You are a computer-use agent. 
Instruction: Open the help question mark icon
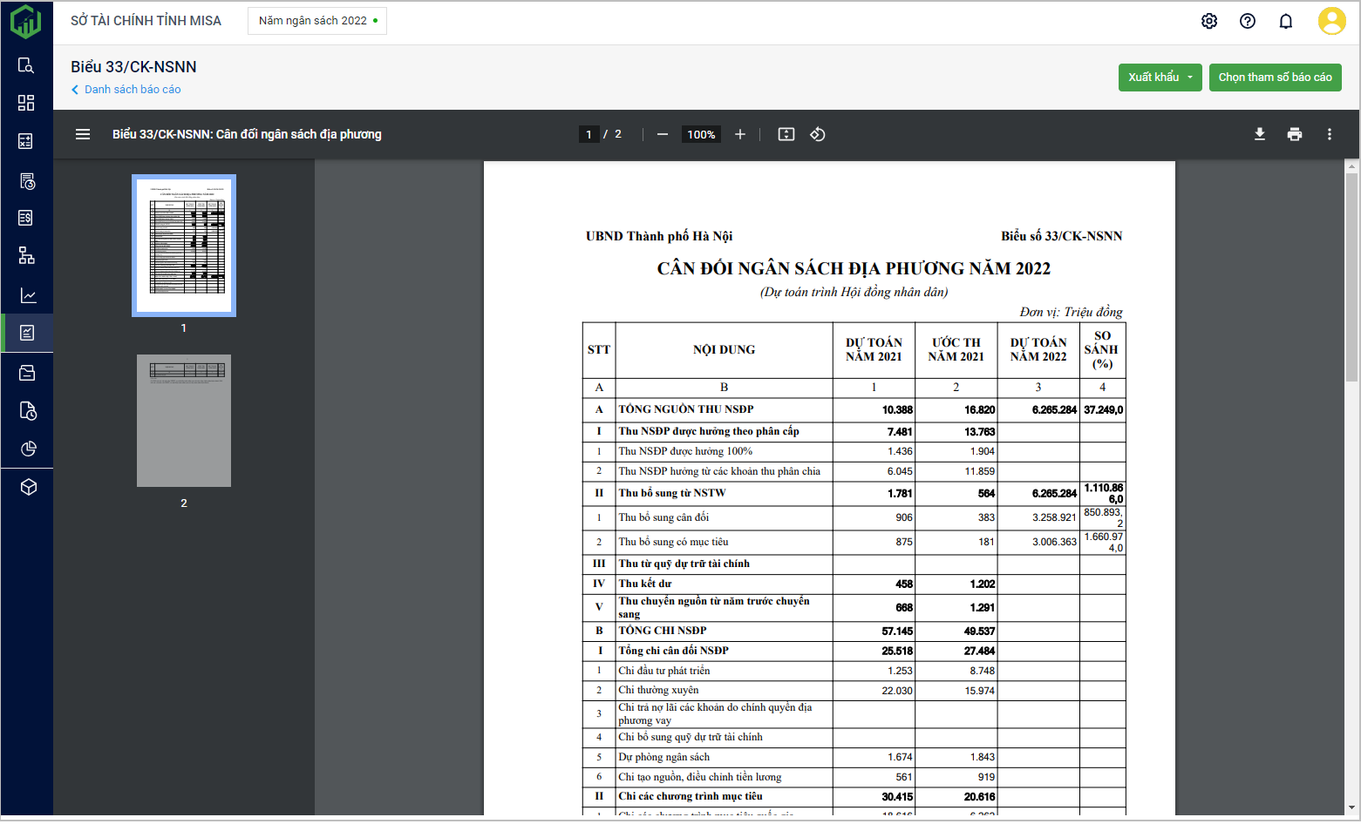(x=1247, y=21)
